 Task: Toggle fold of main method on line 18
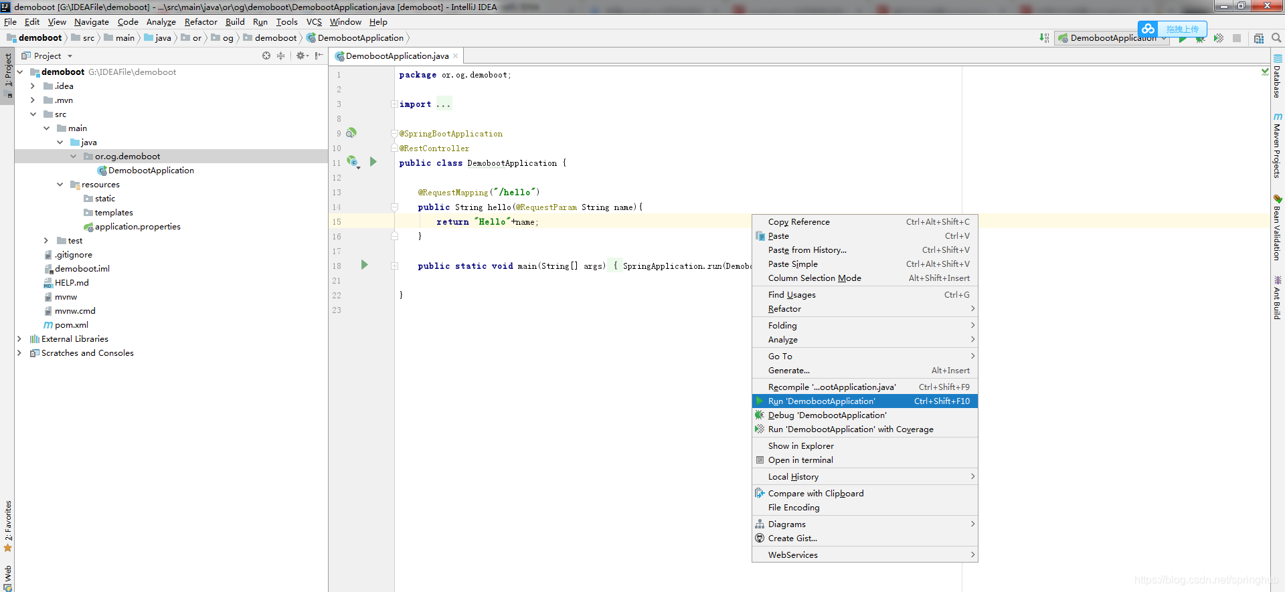[x=394, y=266]
